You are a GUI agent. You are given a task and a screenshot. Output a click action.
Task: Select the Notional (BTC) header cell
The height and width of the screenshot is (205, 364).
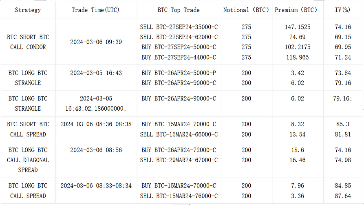click(x=246, y=10)
